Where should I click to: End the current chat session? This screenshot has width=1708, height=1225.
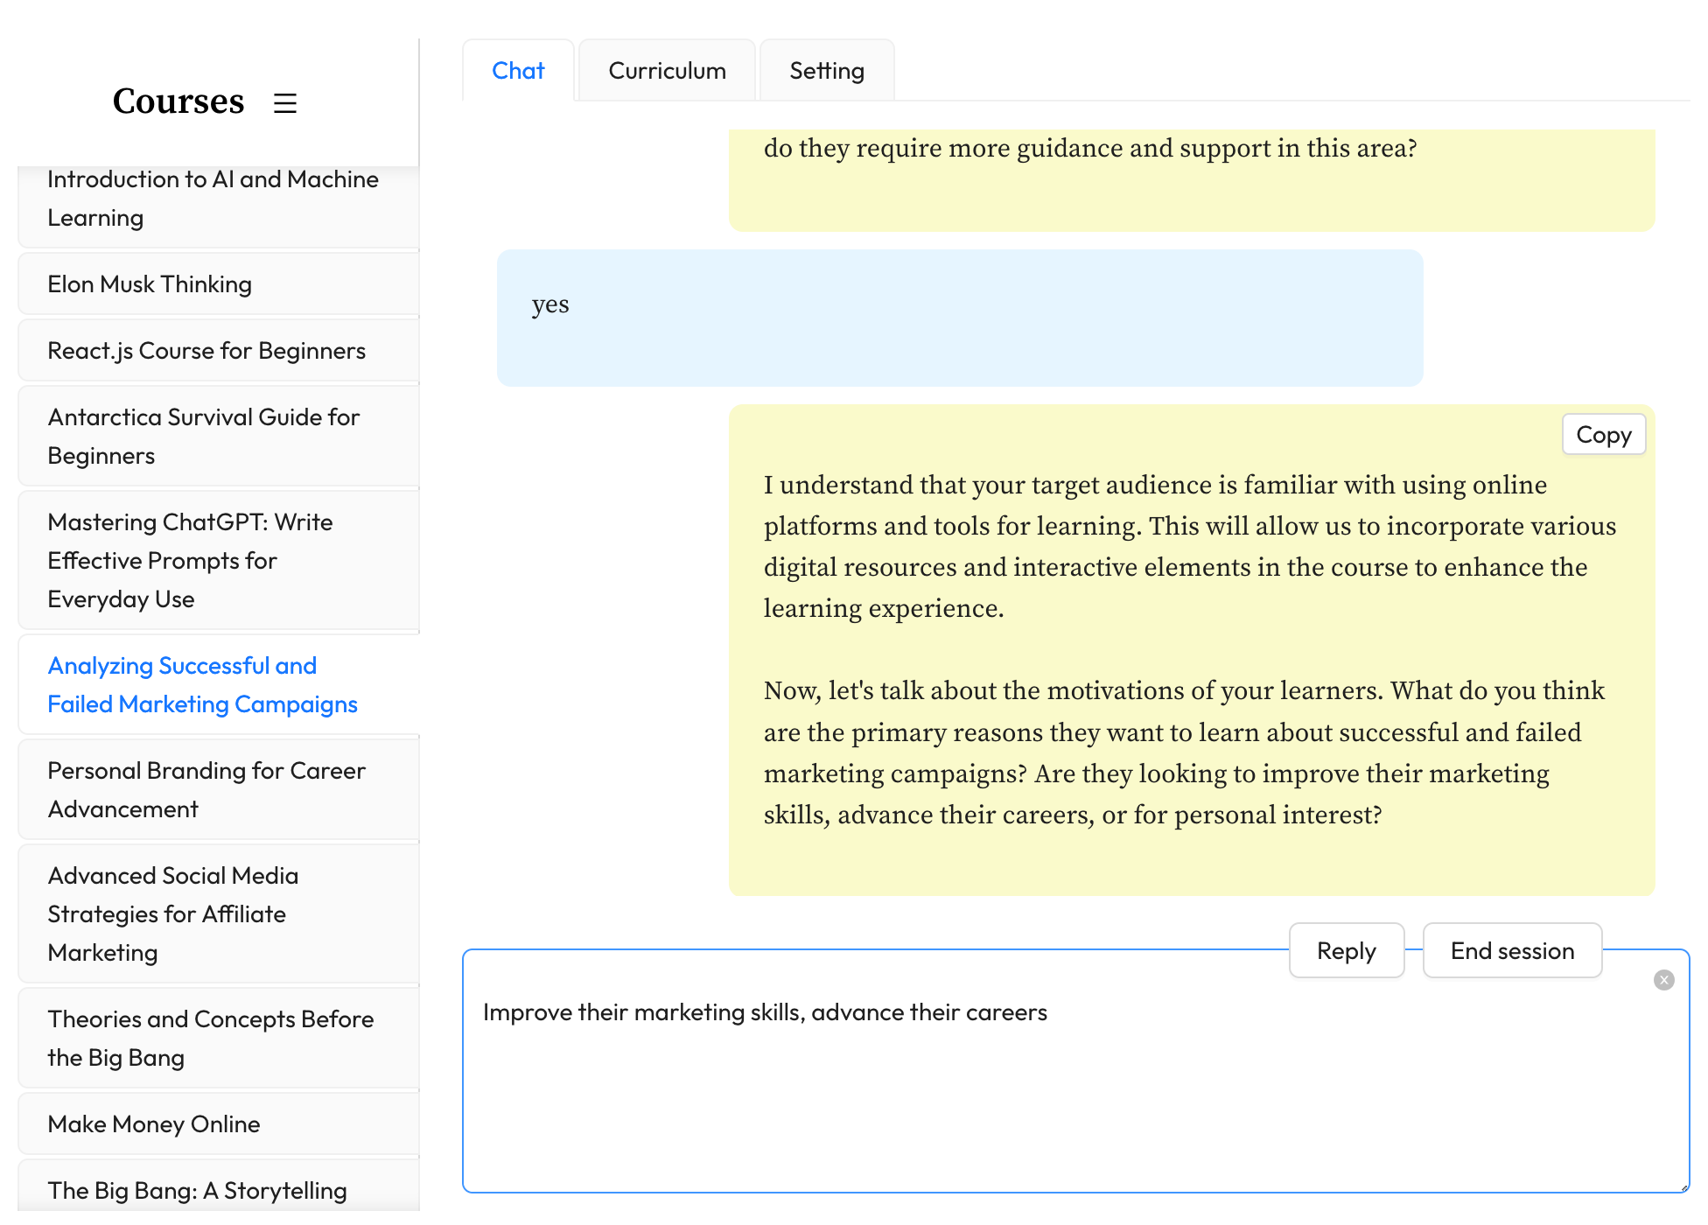(x=1512, y=950)
